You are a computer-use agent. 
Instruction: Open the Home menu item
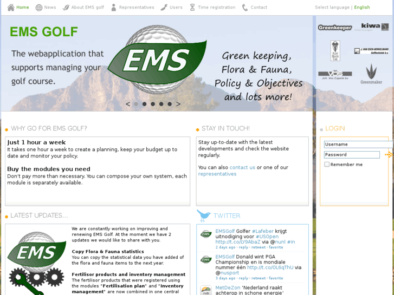pyautogui.click(x=23, y=7)
